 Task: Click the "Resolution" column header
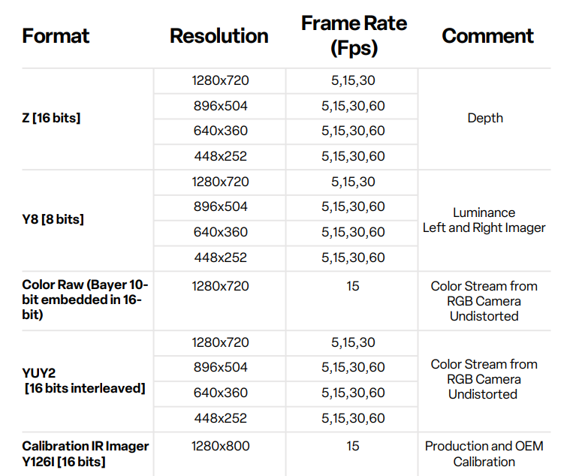219,36
